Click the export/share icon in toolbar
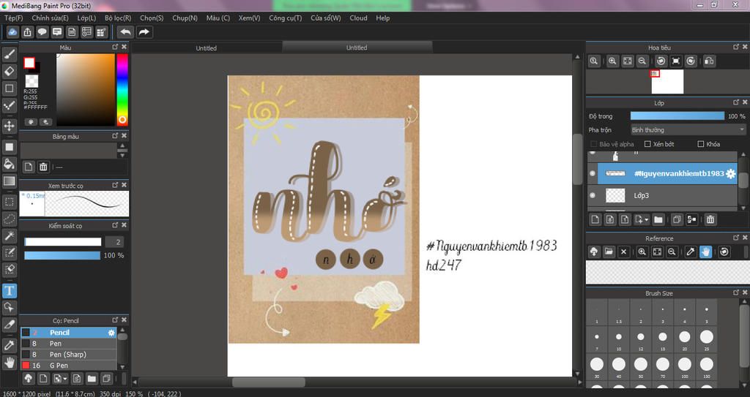Viewport: 750px width, 397px height. [27, 32]
